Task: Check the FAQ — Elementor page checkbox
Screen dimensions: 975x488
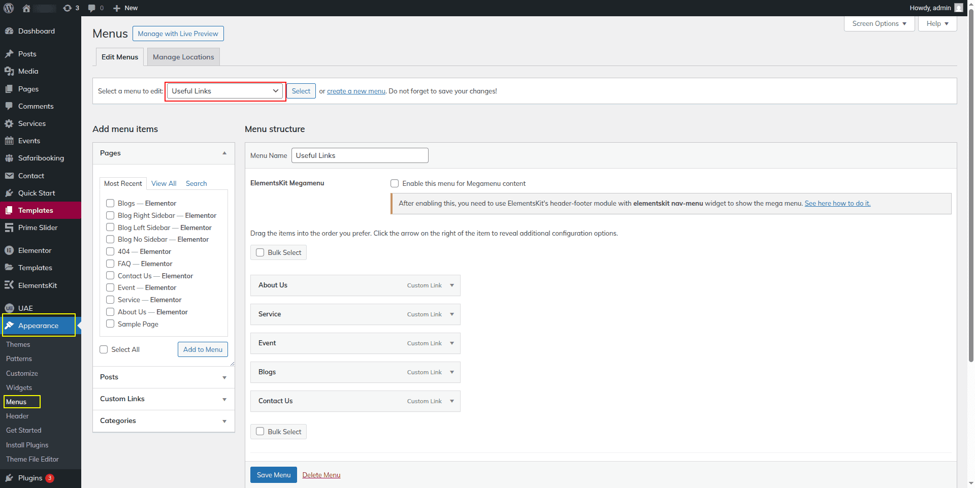Action: click(110, 264)
